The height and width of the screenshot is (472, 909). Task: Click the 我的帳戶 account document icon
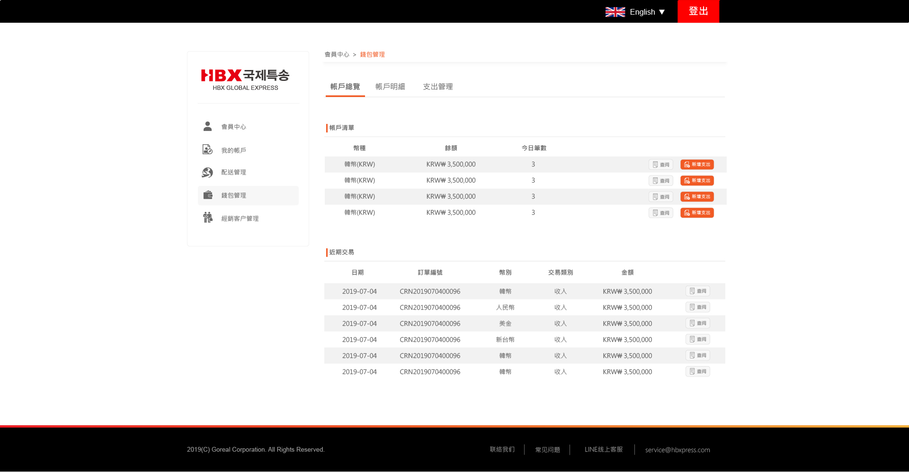(207, 150)
